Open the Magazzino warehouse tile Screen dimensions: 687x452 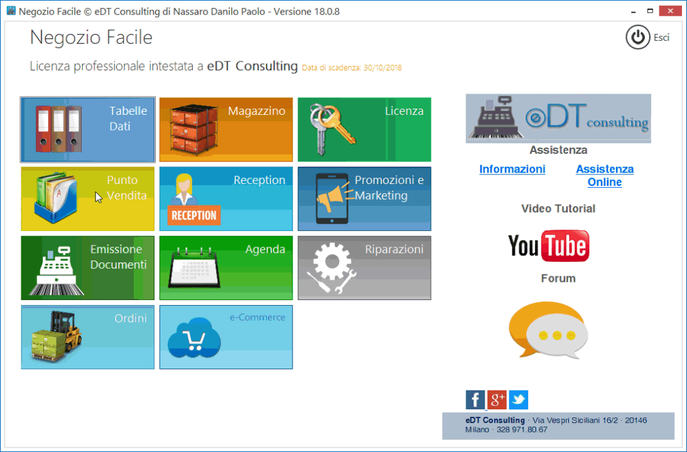click(226, 130)
